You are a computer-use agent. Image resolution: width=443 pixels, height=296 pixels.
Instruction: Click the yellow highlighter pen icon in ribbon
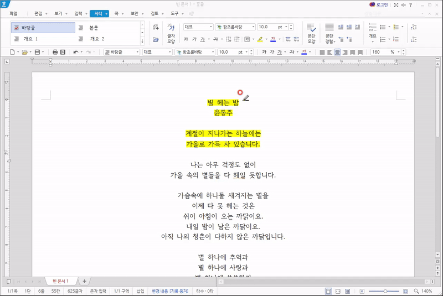coord(260,39)
